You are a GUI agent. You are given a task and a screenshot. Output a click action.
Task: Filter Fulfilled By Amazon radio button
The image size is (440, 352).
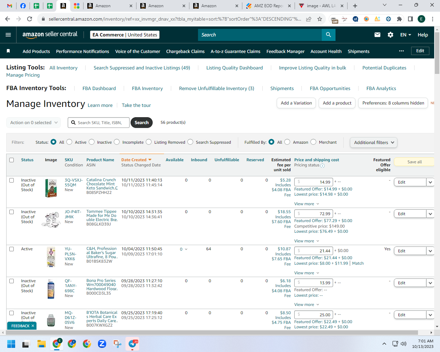point(287,142)
